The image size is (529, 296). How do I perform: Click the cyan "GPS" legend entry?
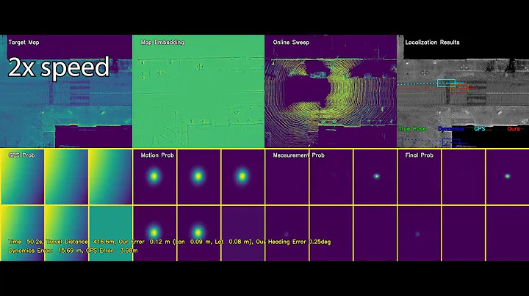[x=479, y=129]
